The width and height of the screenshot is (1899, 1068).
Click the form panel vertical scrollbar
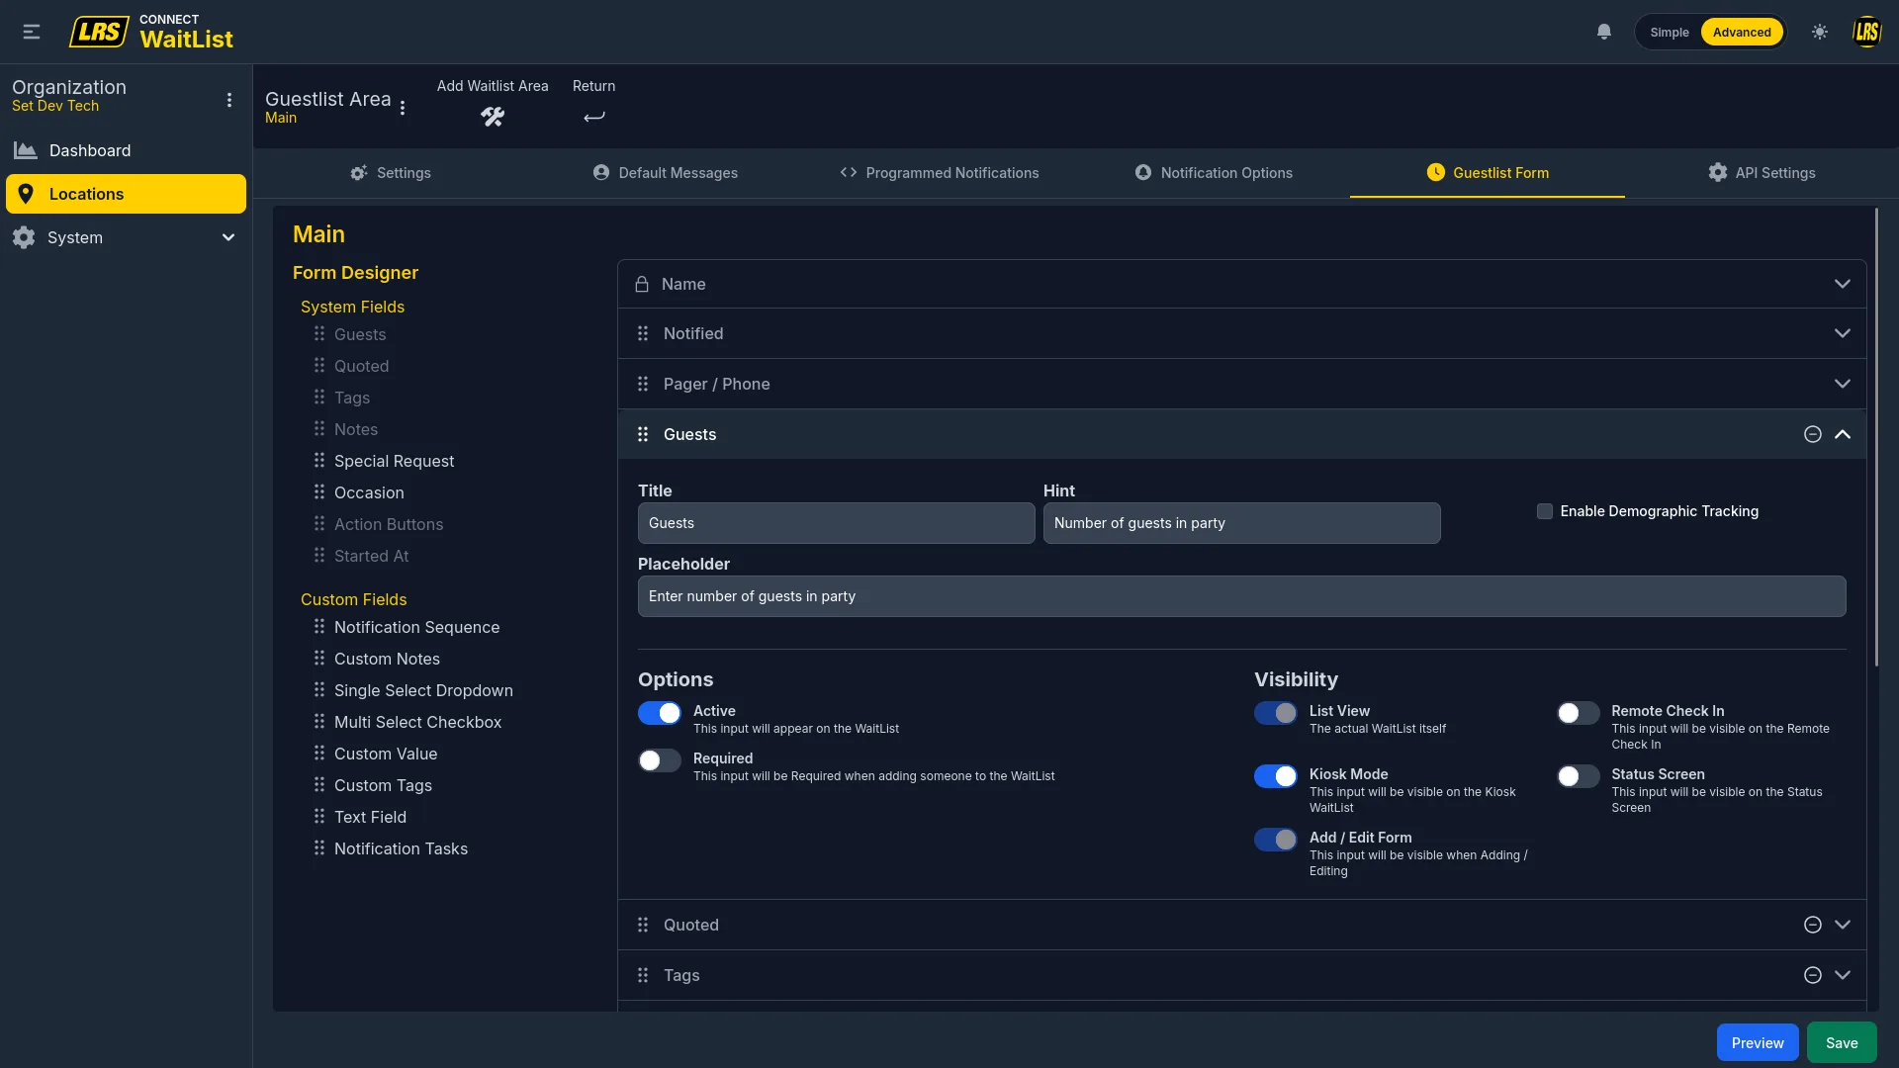pos(1876,437)
